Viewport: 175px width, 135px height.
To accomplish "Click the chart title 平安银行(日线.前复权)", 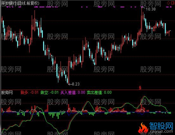I will tap(20, 3).
